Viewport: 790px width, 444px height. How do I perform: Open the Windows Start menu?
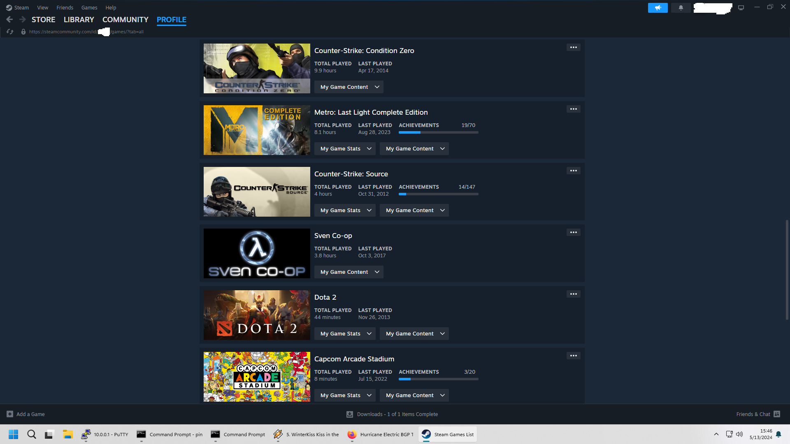pos(14,434)
